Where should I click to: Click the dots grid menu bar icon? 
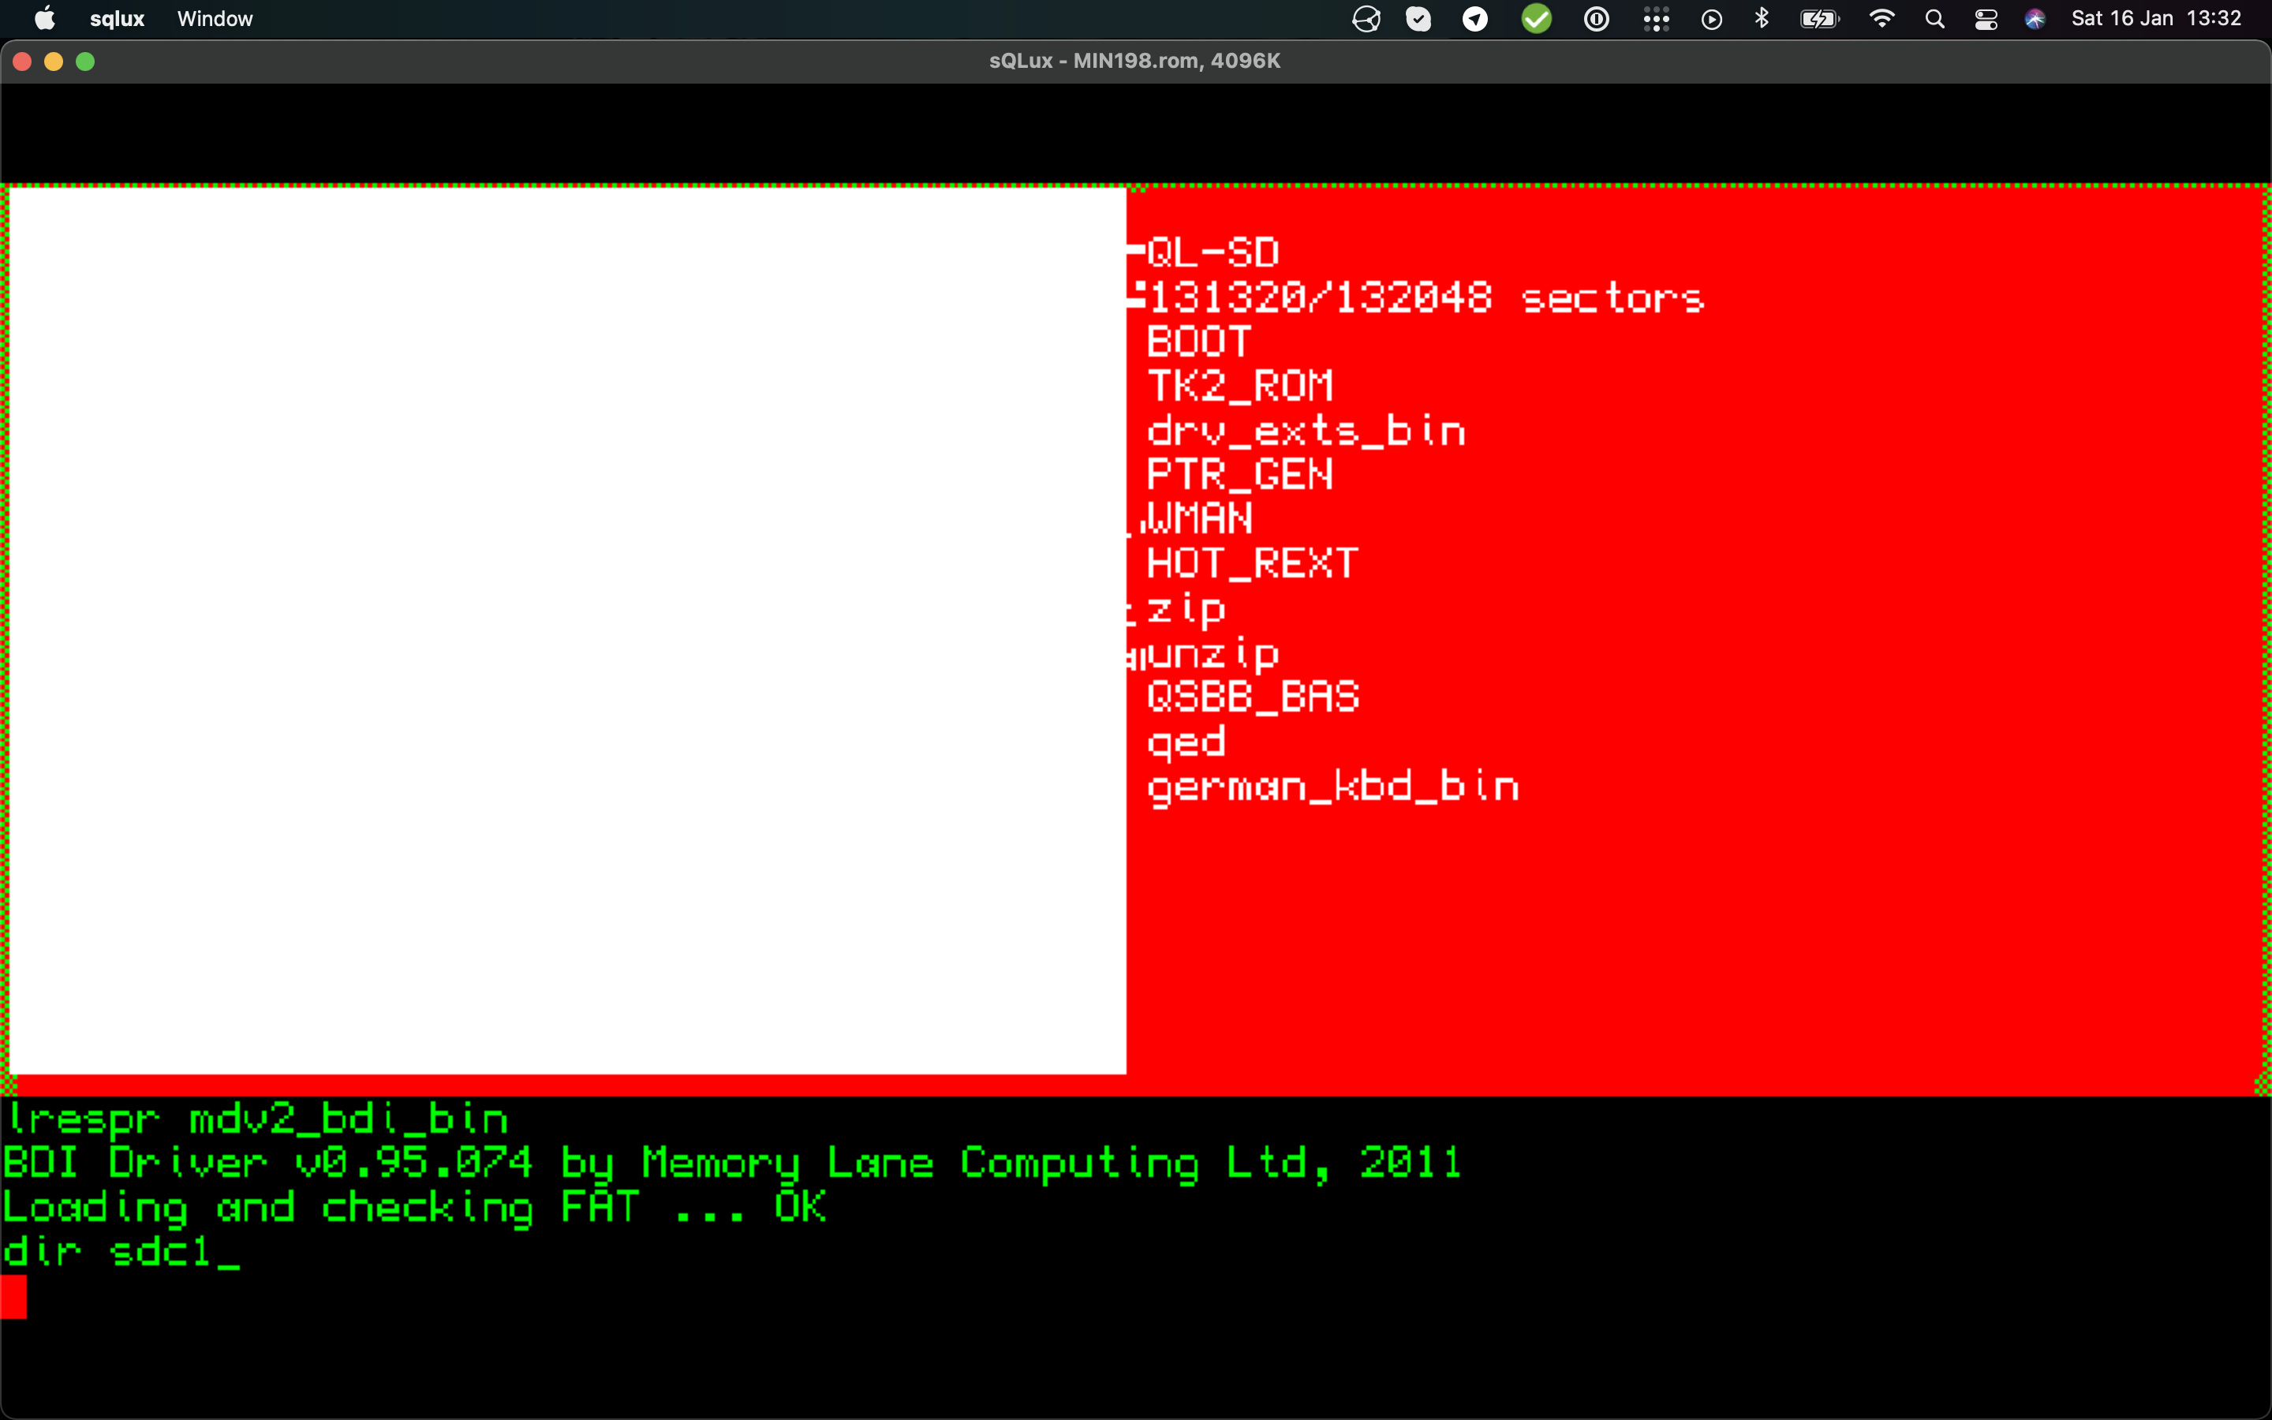point(1656,19)
